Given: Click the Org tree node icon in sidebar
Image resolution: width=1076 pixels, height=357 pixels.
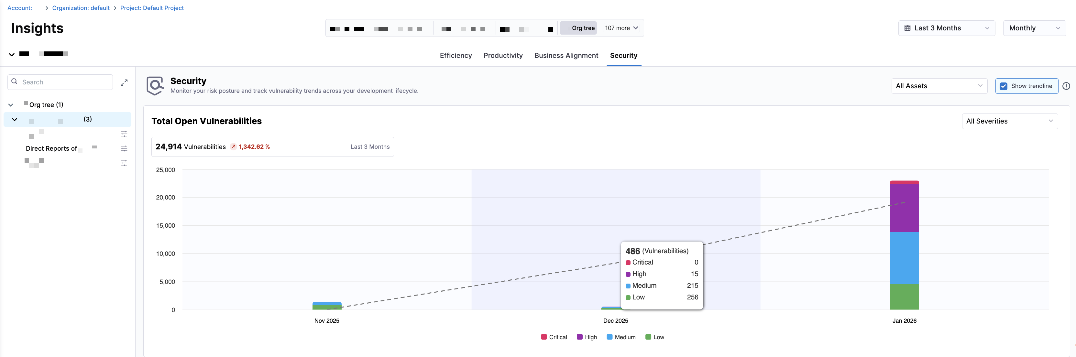Looking at the screenshot, I should tap(26, 103).
